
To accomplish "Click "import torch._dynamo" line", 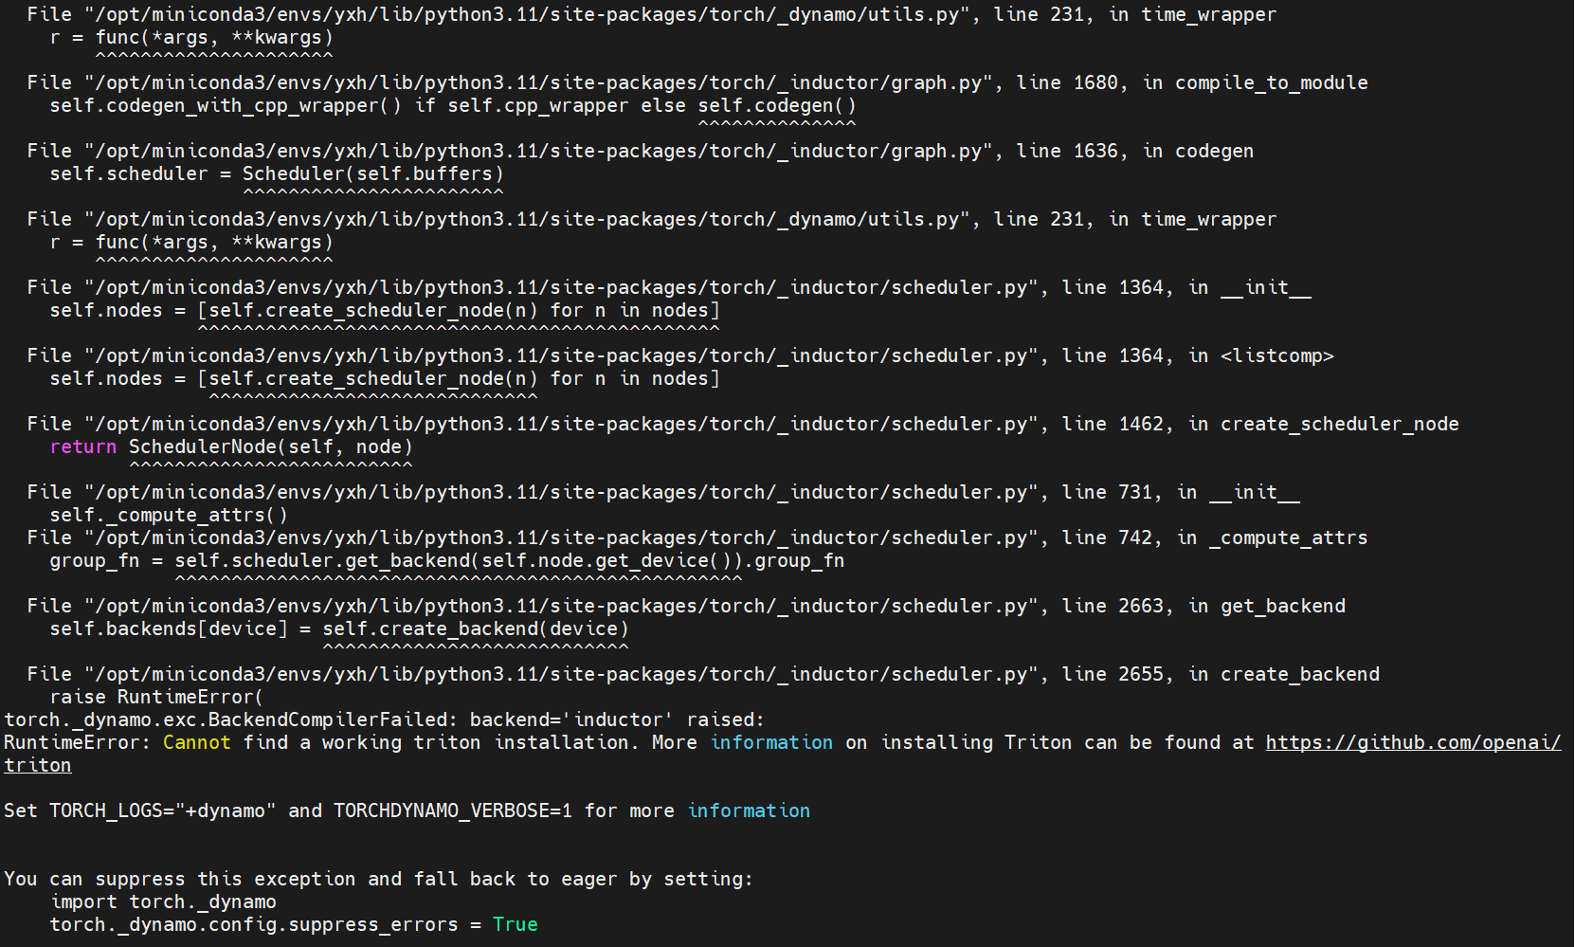I will point(163,901).
